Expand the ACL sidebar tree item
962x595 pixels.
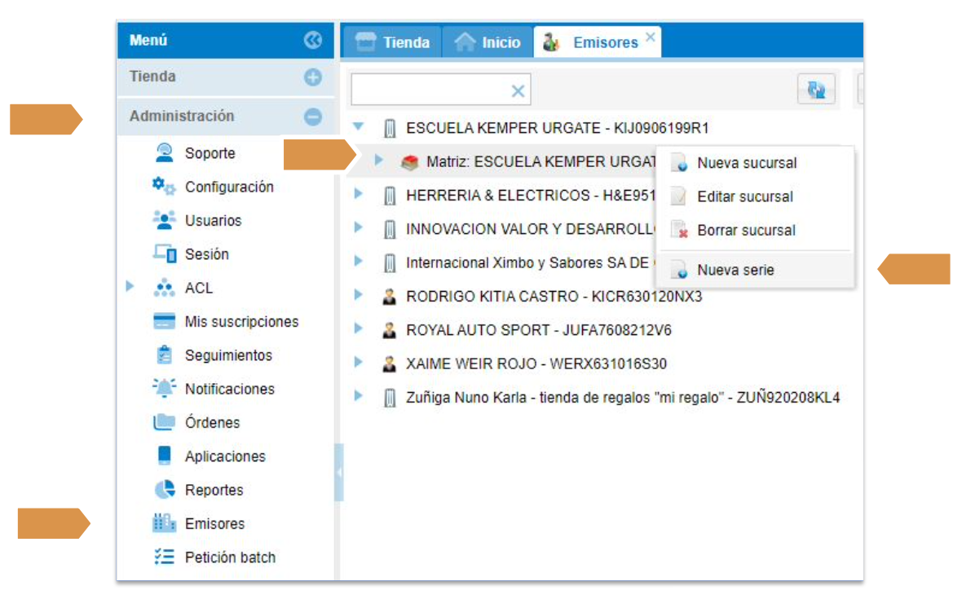coord(130,287)
